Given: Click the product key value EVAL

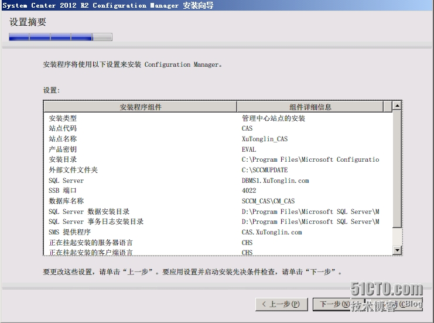Looking at the screenshot, I should coord(249,149).
